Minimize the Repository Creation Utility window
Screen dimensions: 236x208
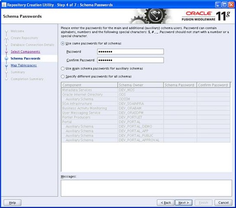218,5
